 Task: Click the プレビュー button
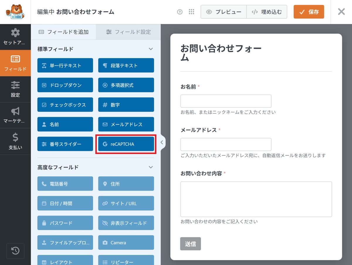[224, 12]
